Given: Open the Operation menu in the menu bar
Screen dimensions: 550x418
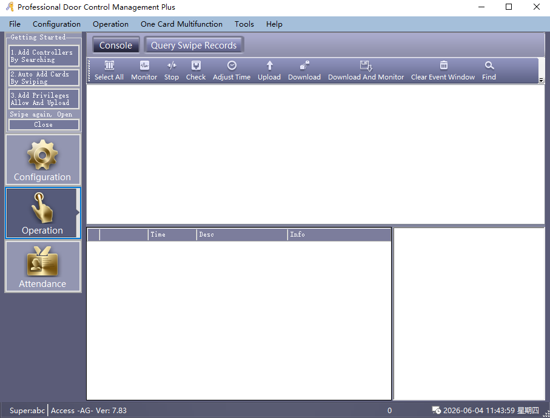Looking at the screenshot, I should (110, 24).
